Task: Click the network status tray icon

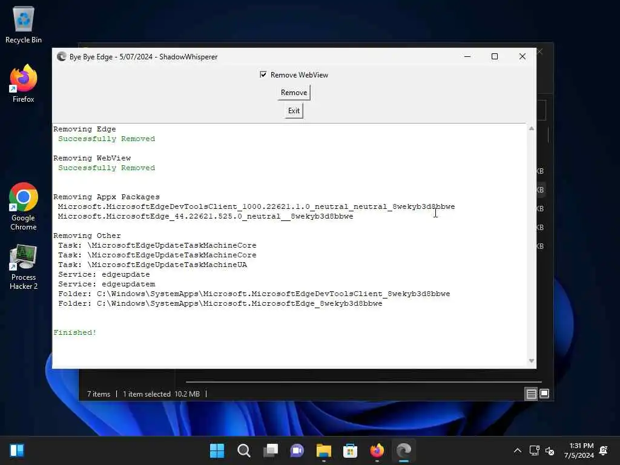Action: (x=534, y=450)
